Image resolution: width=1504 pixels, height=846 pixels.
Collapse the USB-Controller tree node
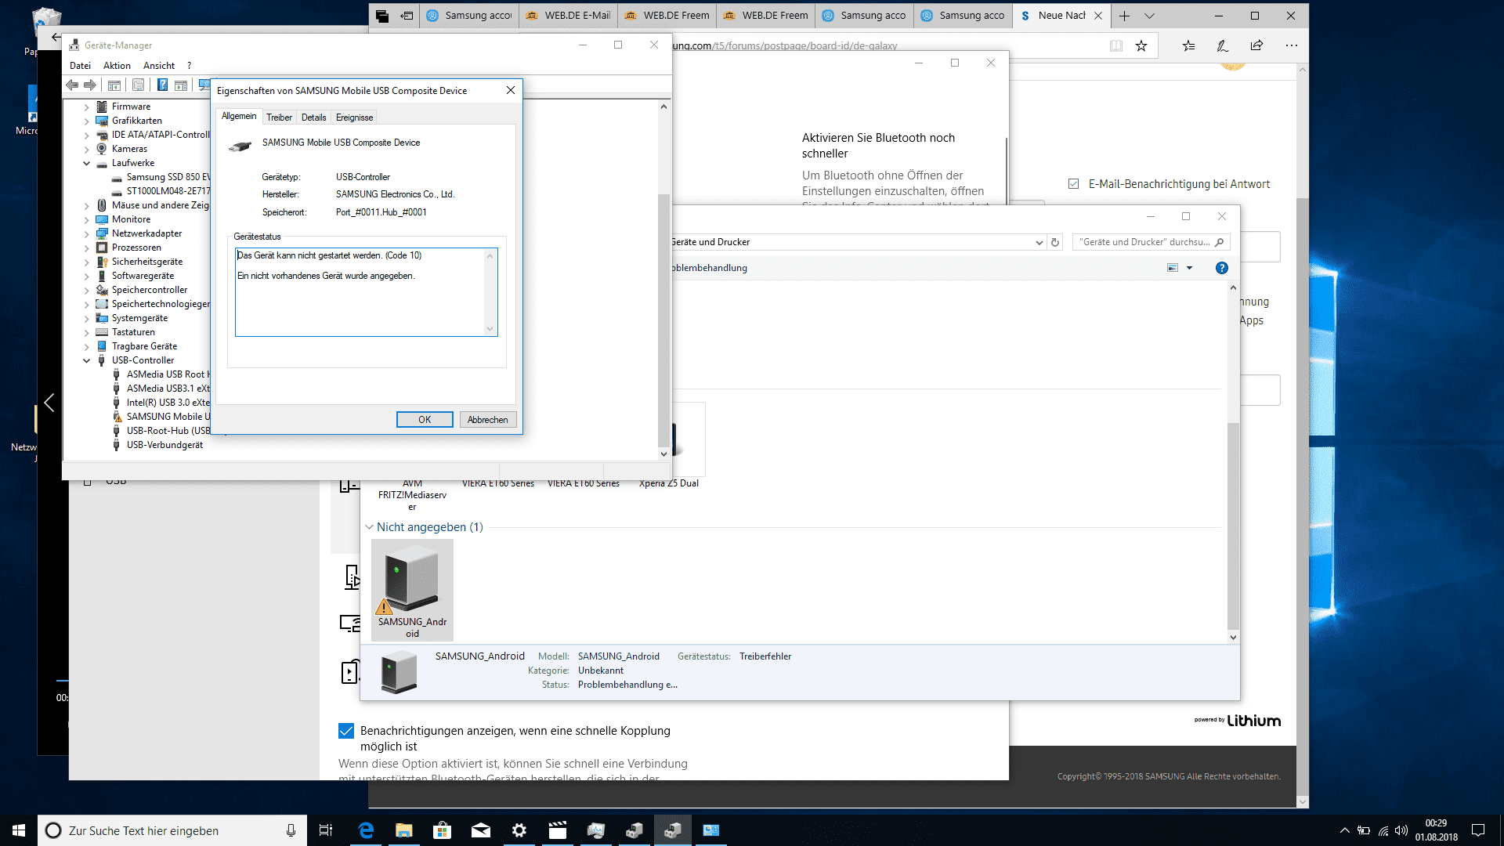coord(87,361)
